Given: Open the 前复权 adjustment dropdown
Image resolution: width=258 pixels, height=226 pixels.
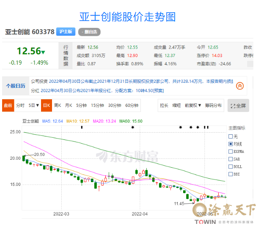Looking at the screenshot, I should (x=193, y=105).
